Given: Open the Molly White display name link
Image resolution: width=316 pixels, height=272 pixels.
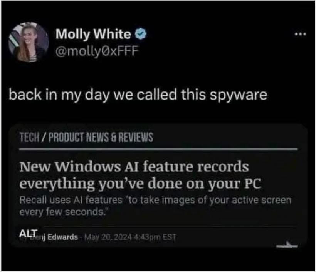Looking at the screenshot, I should (x=93, y=33).
